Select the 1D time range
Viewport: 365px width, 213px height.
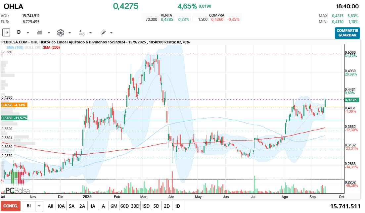(177, 206)
